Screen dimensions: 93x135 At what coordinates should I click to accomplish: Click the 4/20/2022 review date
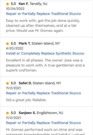14,48
